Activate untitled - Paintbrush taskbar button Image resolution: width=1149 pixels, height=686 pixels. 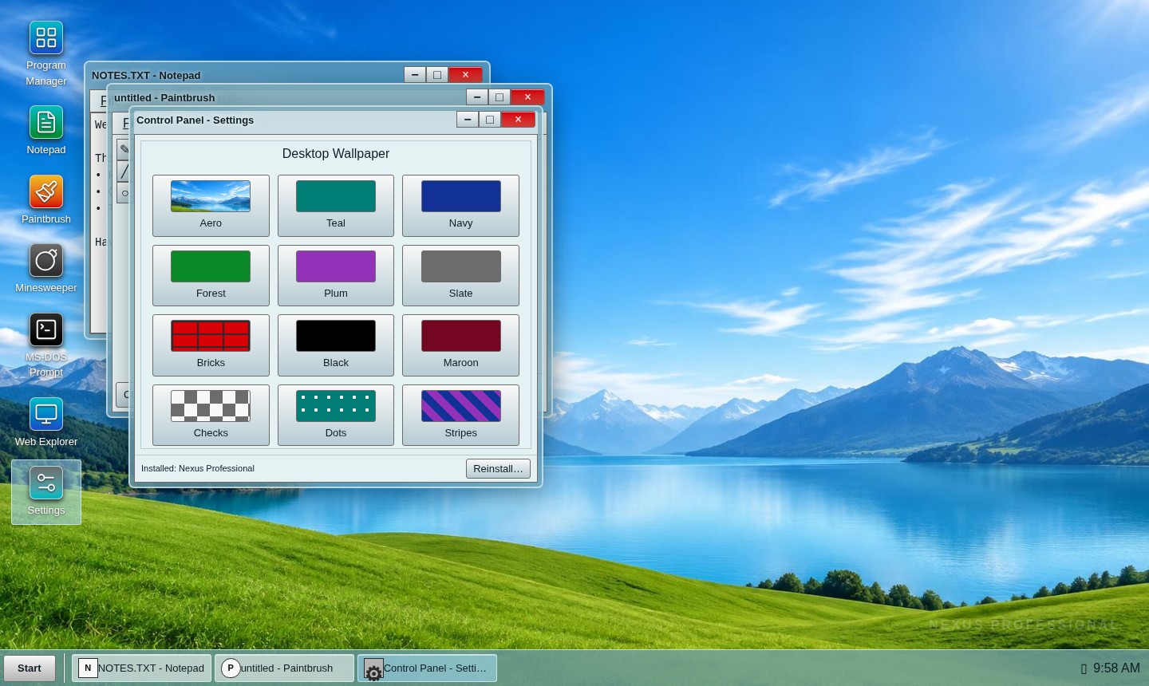284,668
